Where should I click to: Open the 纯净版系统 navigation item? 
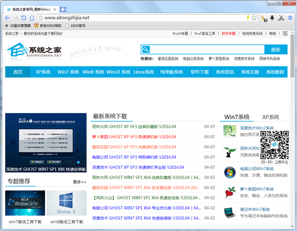[x=171, y=72]
